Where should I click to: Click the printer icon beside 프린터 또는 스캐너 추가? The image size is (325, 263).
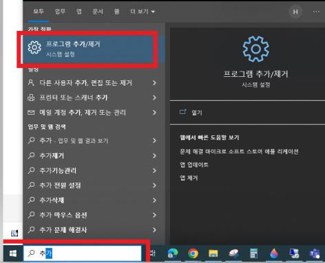click(x=31, y=98)
